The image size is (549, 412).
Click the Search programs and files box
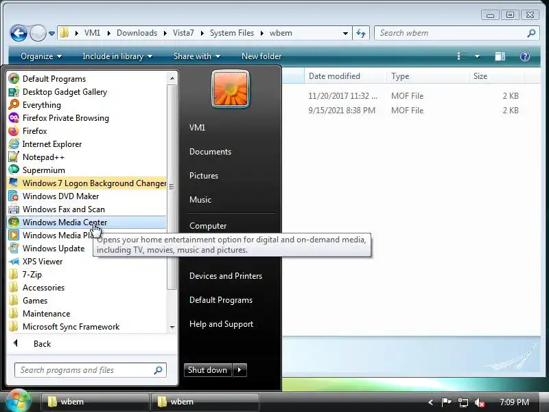[x=91, y=370]
